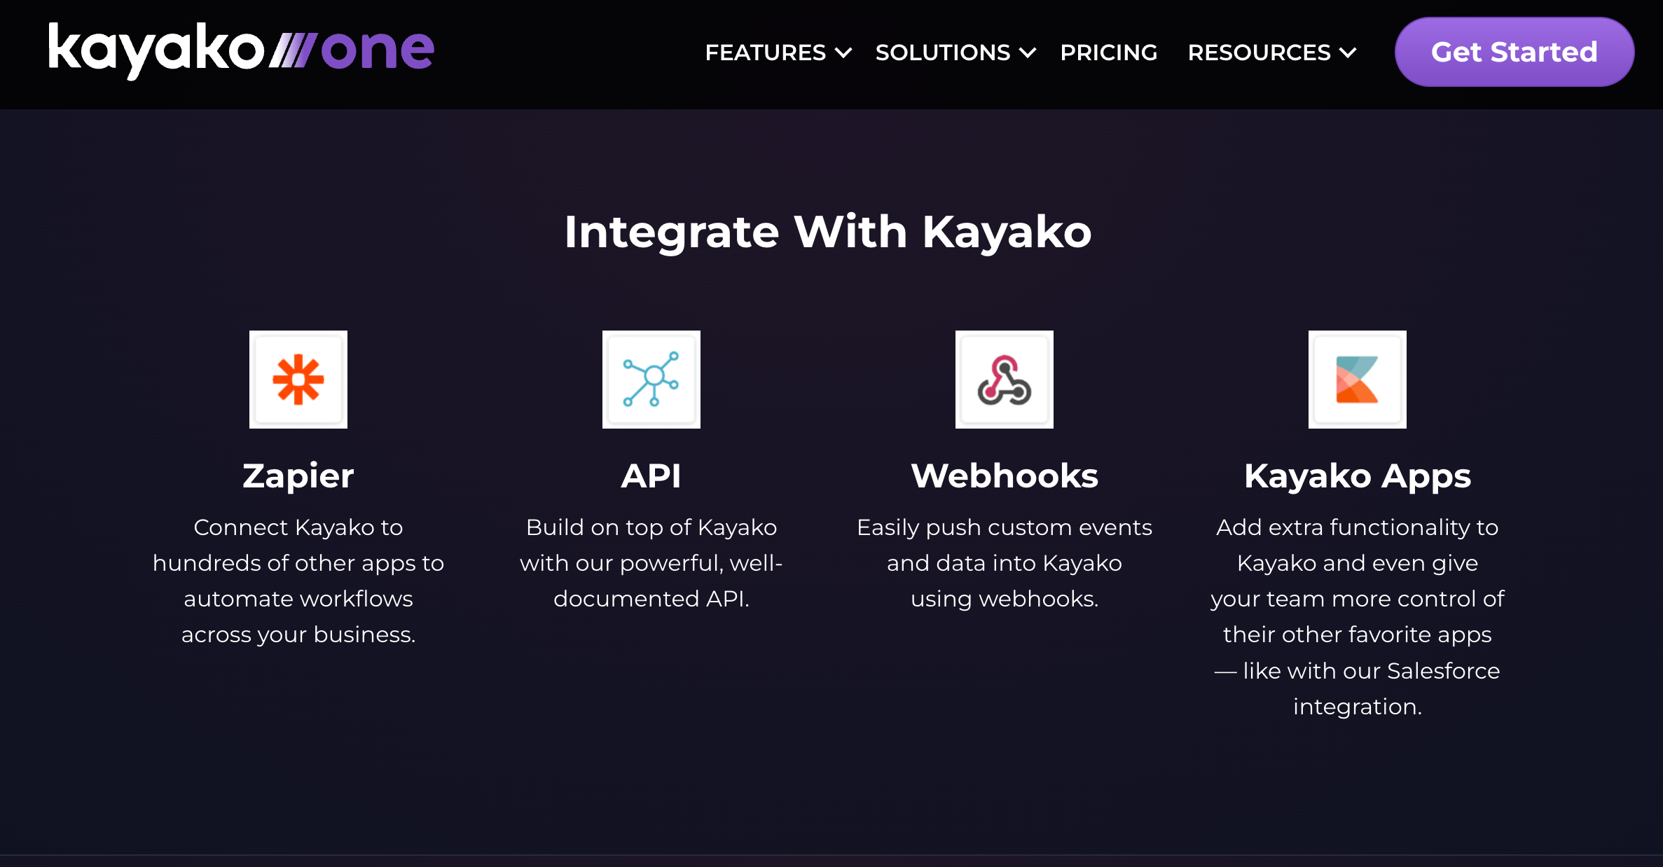
Task: Select the API heading
Action: pyautogui.click(x=651, y=476)
